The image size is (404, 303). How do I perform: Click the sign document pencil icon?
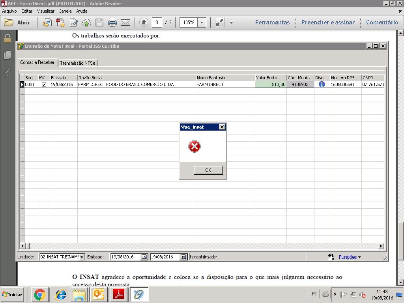pyautogui.click(x=74, y=22)
